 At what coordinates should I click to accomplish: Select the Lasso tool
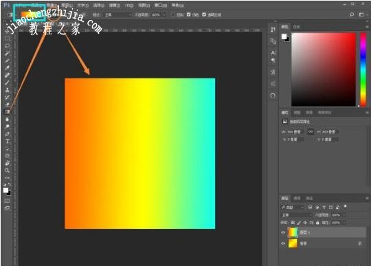pyautogui.click(x=8, y=45)
